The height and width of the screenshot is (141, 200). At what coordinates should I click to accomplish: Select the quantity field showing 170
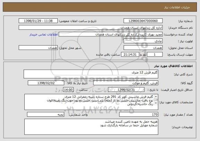click(x=139, y=114)
